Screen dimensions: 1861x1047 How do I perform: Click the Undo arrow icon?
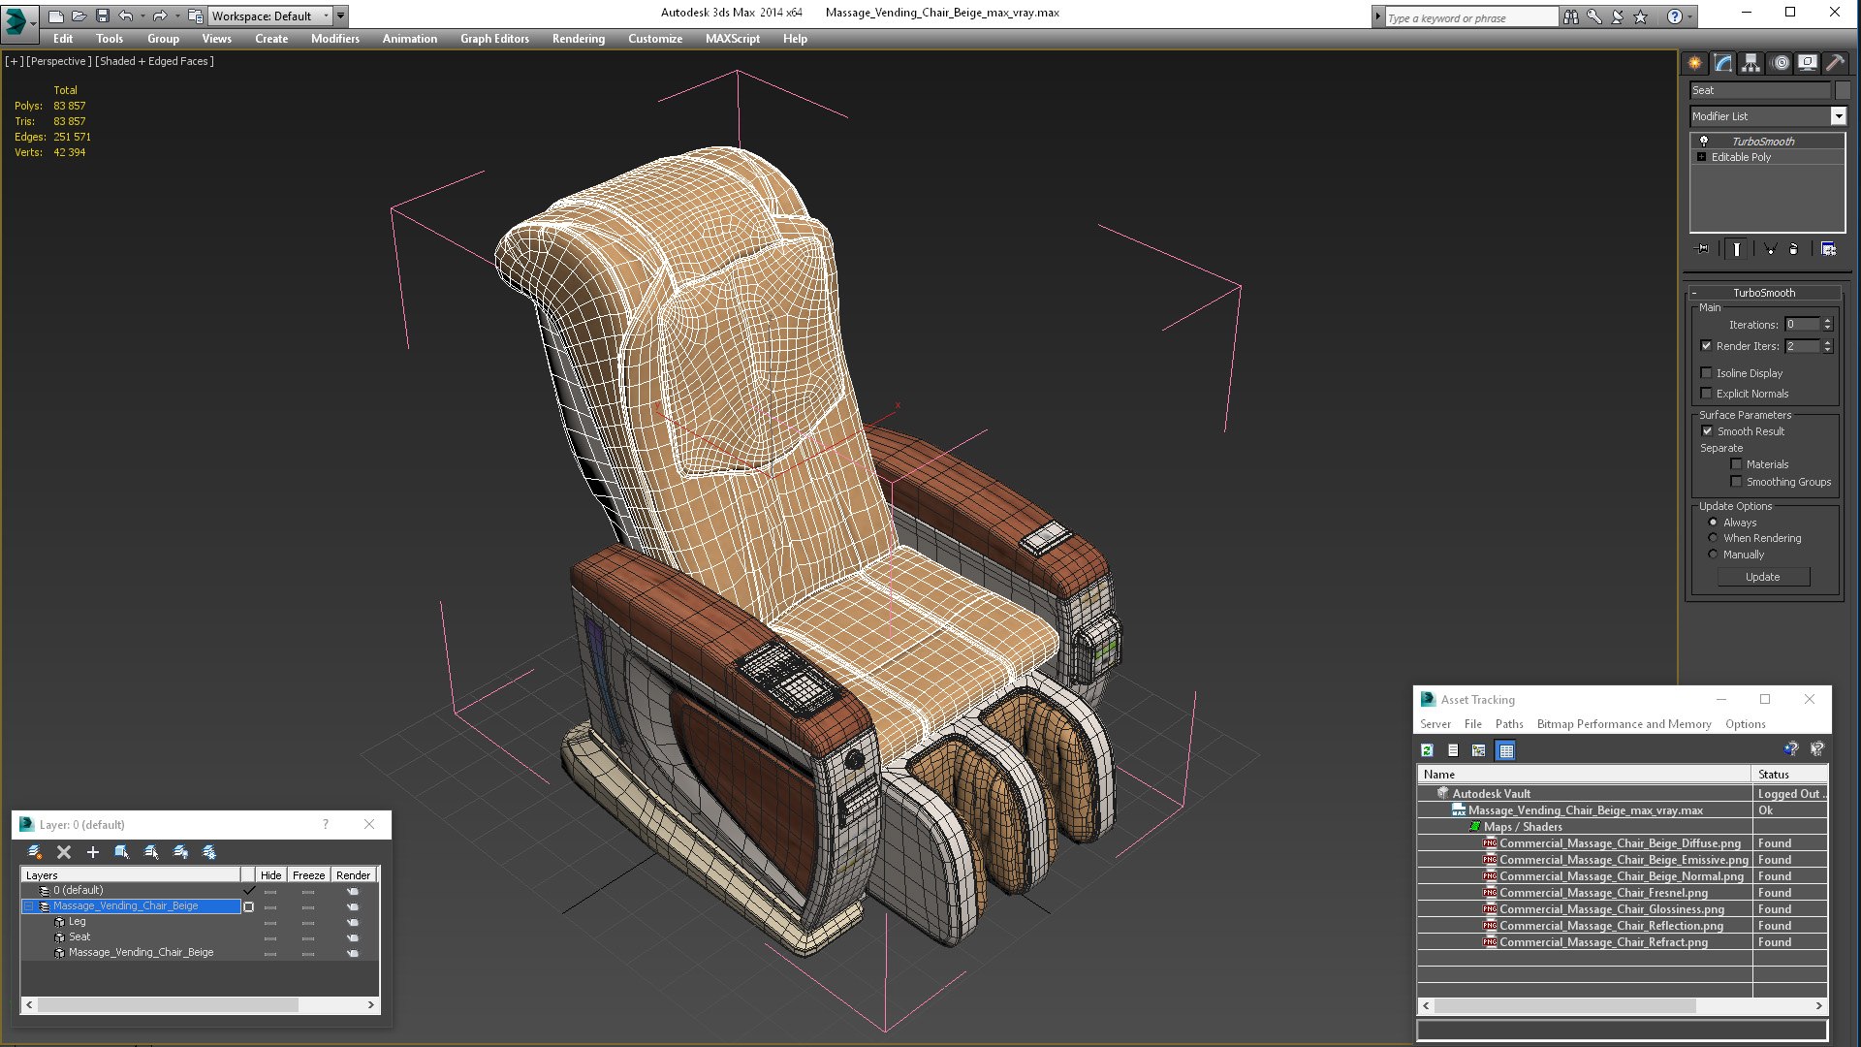coord(125,16)
